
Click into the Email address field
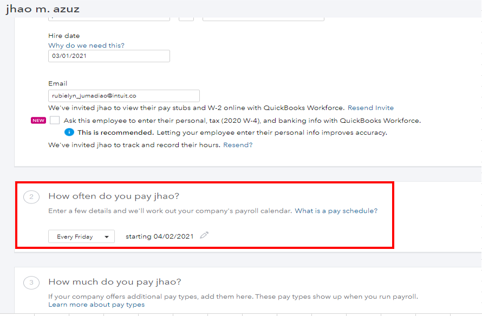tap(123, 95)
